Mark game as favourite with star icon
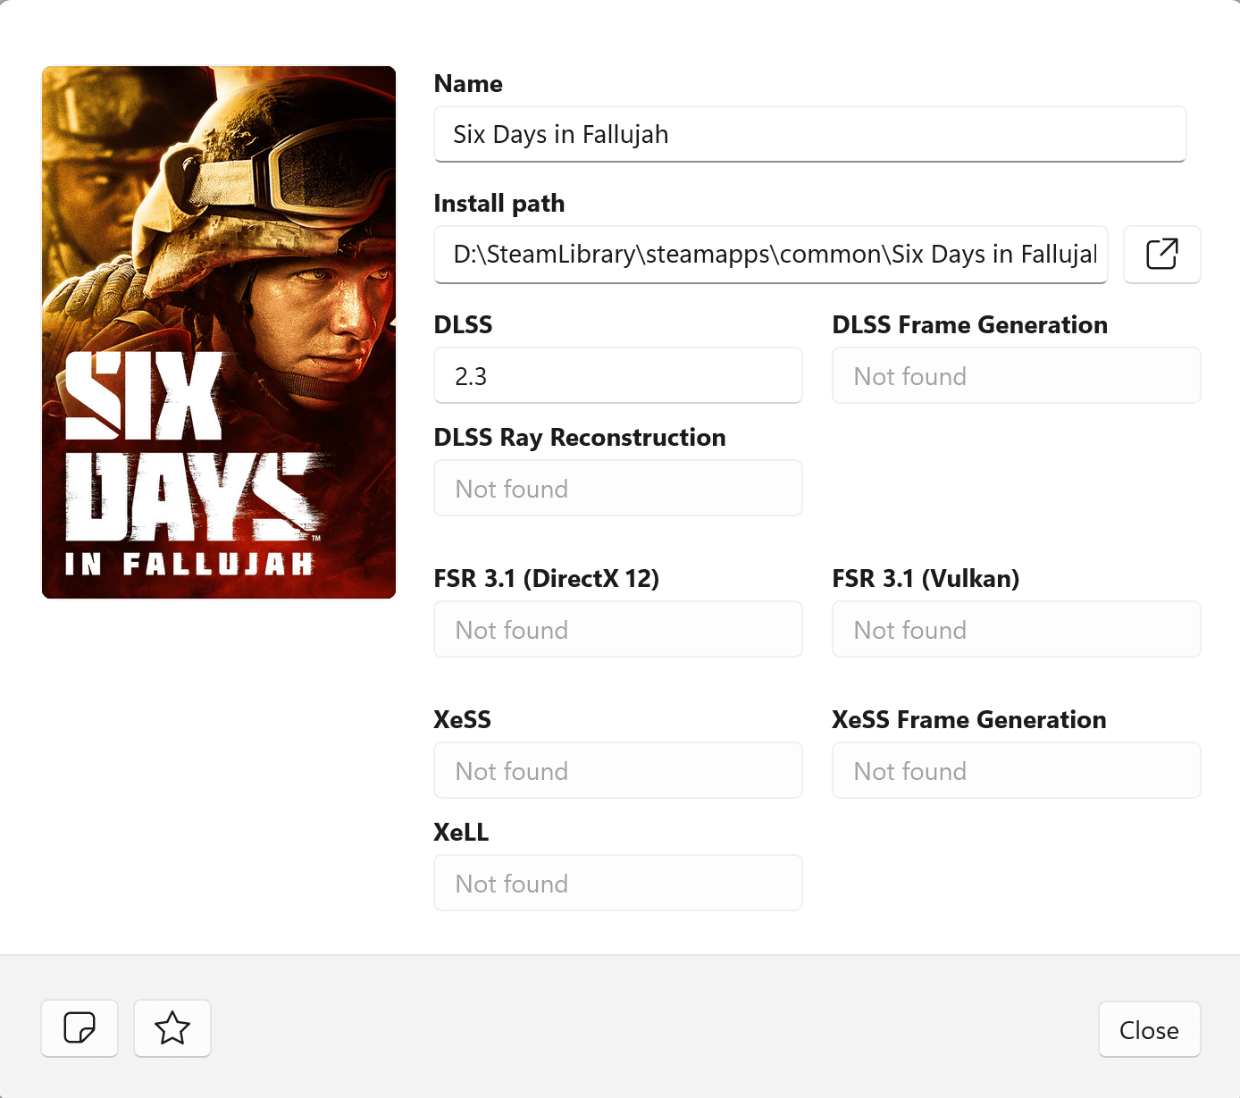The width and height of the screenshot is (1240, 1098). point(172,1028)
